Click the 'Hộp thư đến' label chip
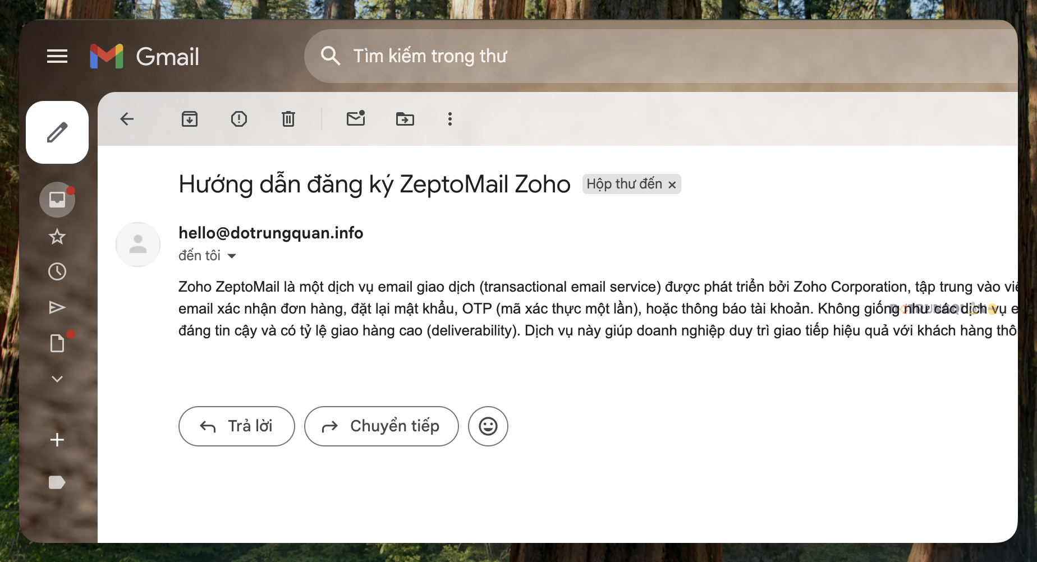 [624, 184]
